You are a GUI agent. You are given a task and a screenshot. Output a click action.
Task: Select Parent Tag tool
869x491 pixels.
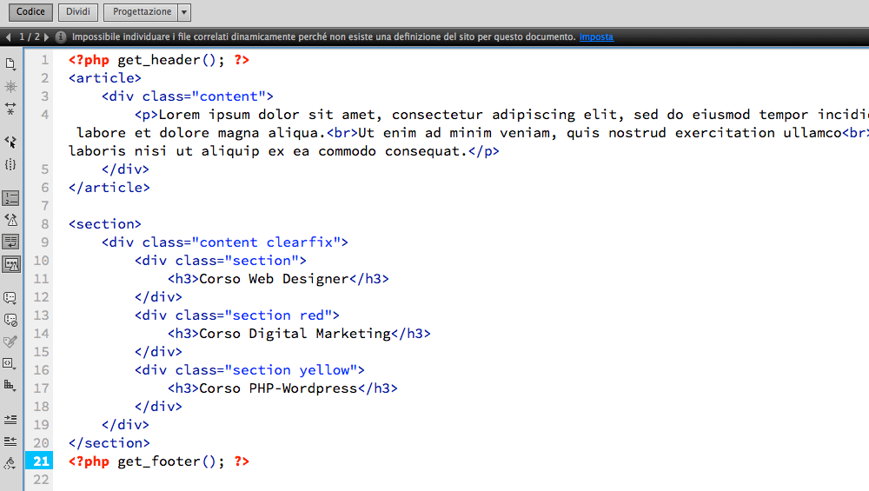[10, 142]
